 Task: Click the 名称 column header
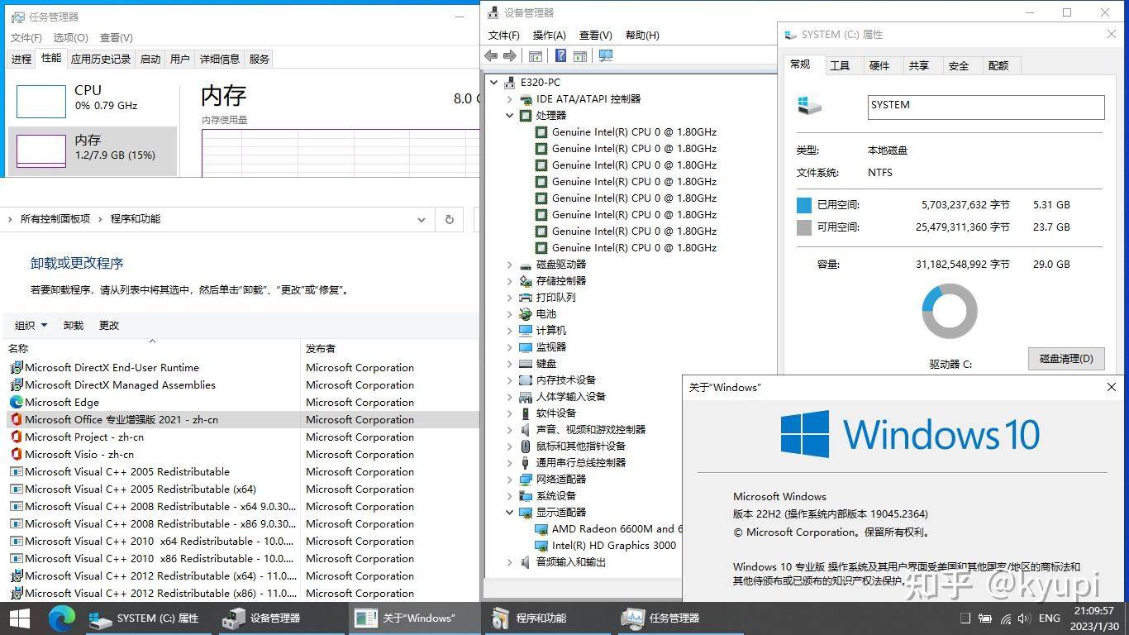click(x=152, y=348)
